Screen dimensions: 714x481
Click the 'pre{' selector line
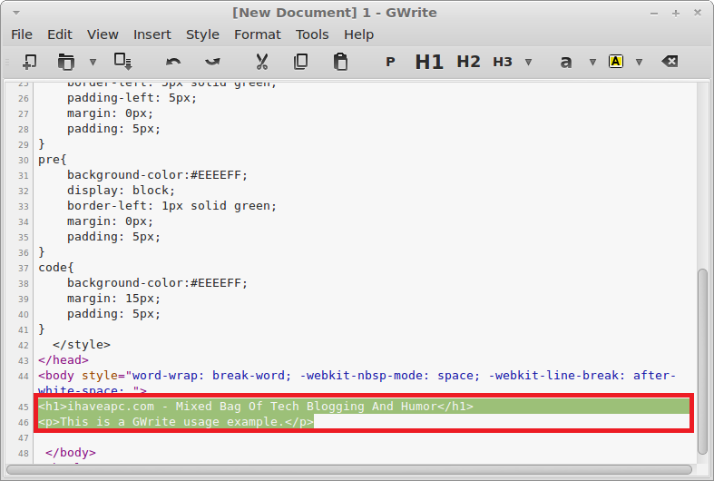(x=53, y=160)
